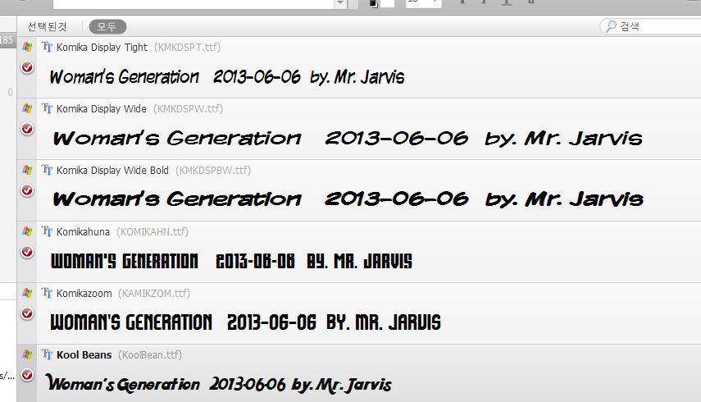Switch to the 모두 tab
The height and width of the screenshot is (402, 701).
pyautogui.click(x=107, y=27)
